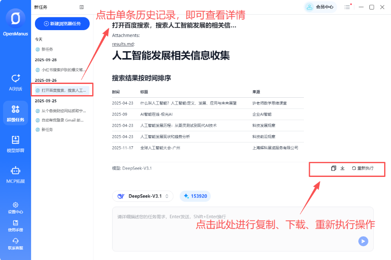The image size is (391, 260).
Task: Download results with the download icon
Action: 343,169
